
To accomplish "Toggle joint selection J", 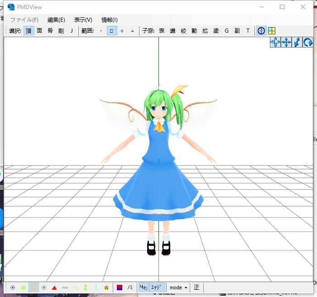I will (x=72, y=31).
